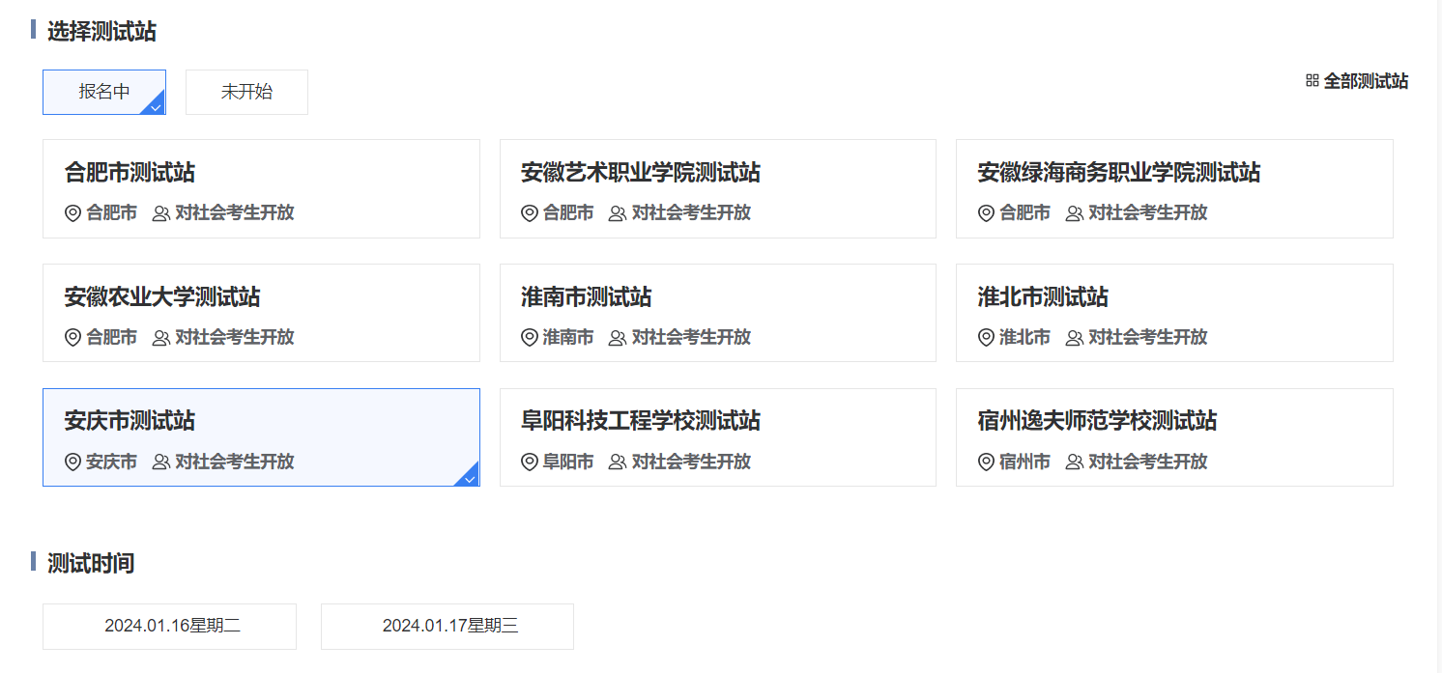The image size is (1442, 673).
Task: Select the 报名中 filter tab
Action: point(104,93)
